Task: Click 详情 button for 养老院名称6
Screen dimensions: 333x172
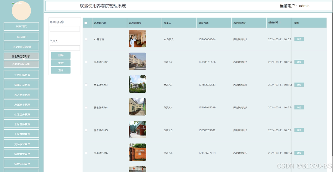Action: [x=299, y=153]
